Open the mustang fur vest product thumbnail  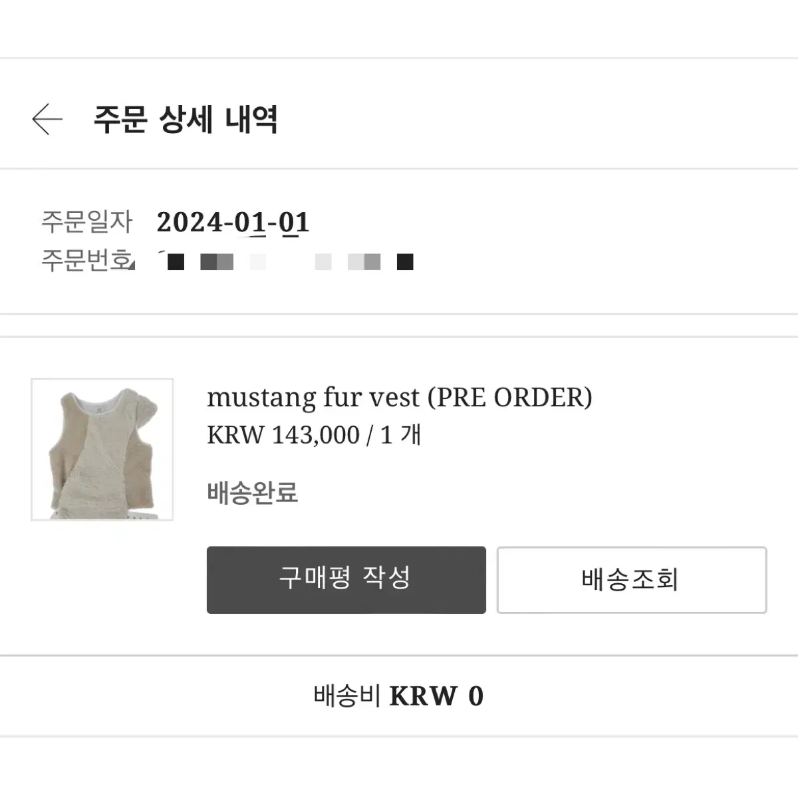tap(102, 450)
